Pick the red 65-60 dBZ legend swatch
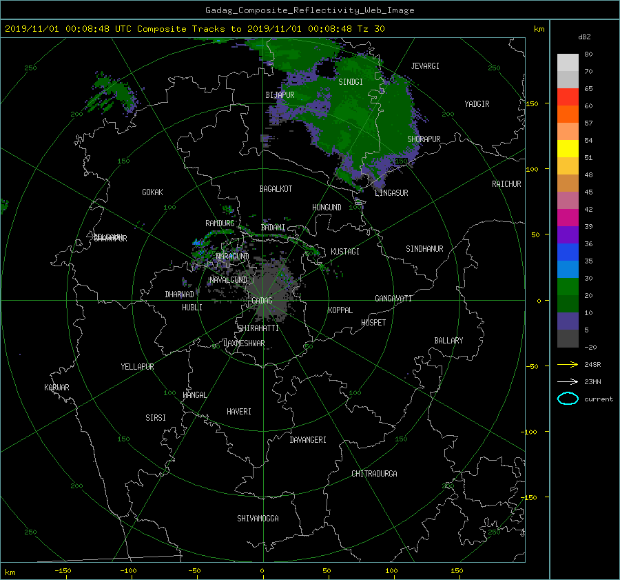620x580 pixels. coord(568,97)
